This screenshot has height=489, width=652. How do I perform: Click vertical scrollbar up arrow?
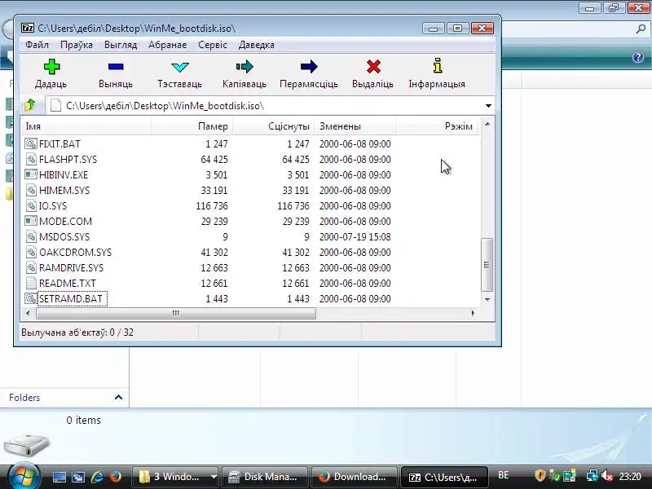tap(487, 125)
